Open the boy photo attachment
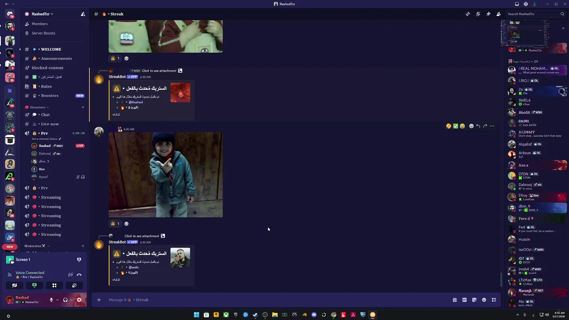This screenshot has height=320, width=569. (x=165, y=175)
